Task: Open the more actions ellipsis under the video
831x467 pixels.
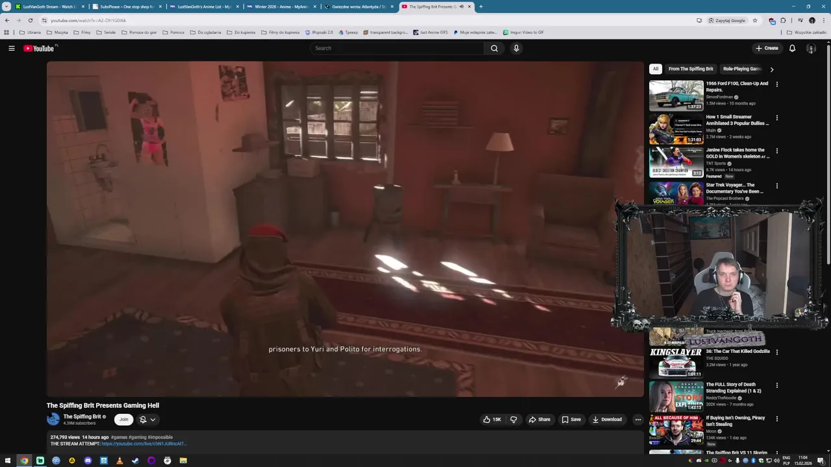Action: (x=638, y=420)
